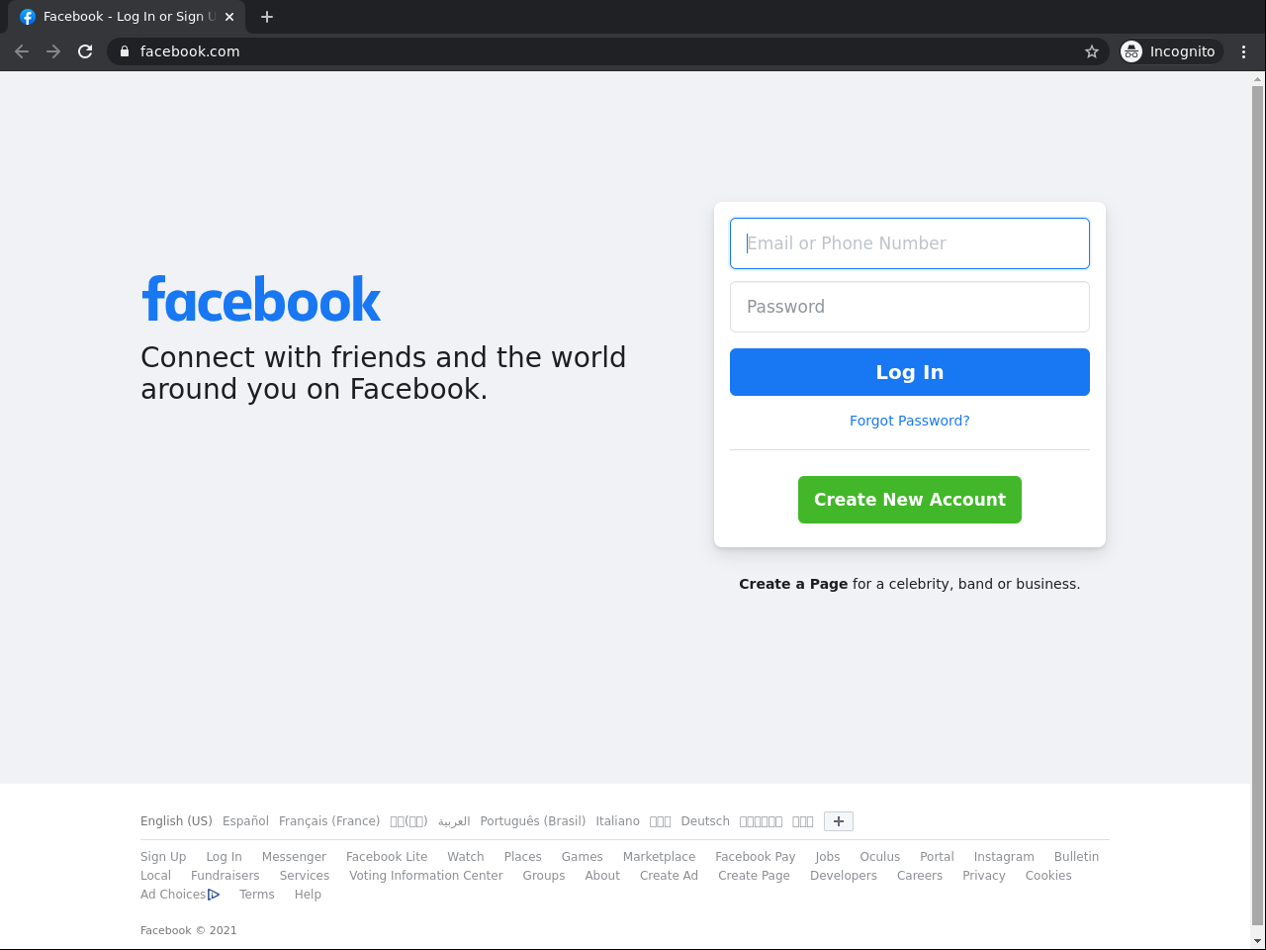Click the blue Log In button

910,372
